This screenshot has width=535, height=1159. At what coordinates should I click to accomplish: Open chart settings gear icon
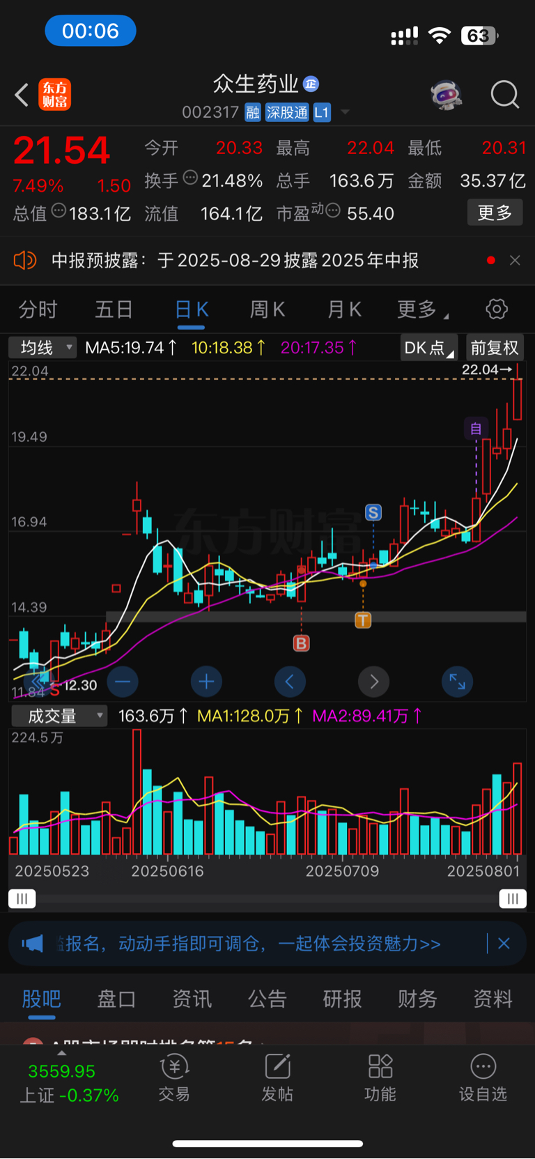(x=497, y=309)
